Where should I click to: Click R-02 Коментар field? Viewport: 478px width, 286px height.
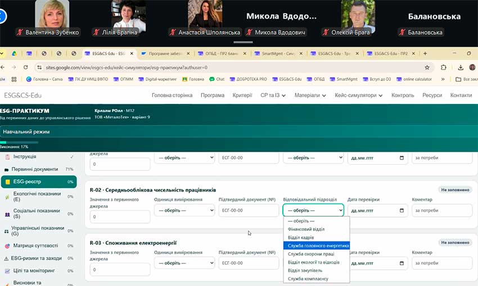point(441,211)
